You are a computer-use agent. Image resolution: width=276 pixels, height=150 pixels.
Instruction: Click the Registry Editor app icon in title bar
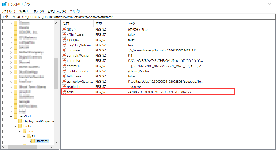pyautogui.click(x=4, y=4)
